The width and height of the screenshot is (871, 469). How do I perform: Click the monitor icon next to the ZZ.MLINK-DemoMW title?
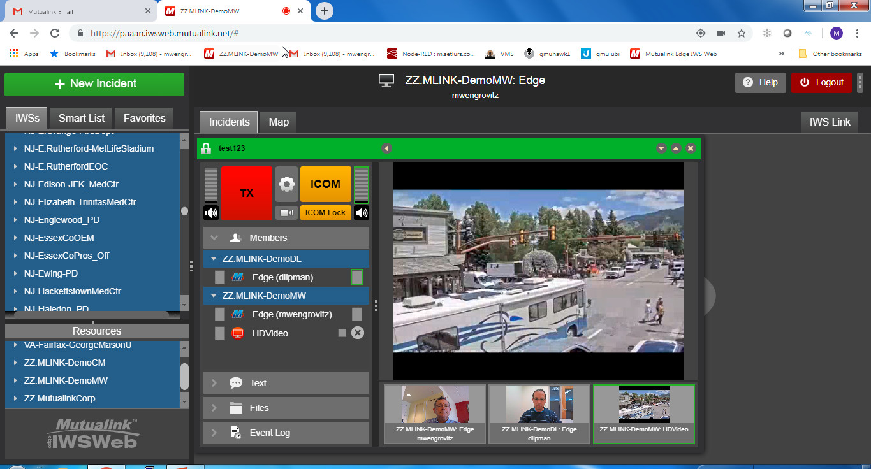(x=386, y=81)
